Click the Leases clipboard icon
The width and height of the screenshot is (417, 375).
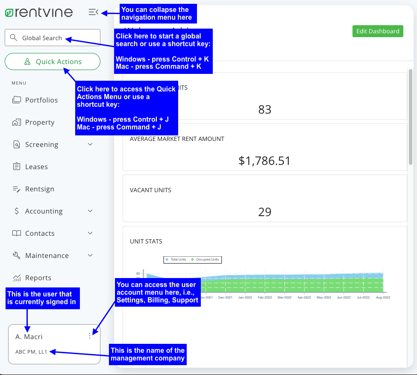click(x=17, y=167)
